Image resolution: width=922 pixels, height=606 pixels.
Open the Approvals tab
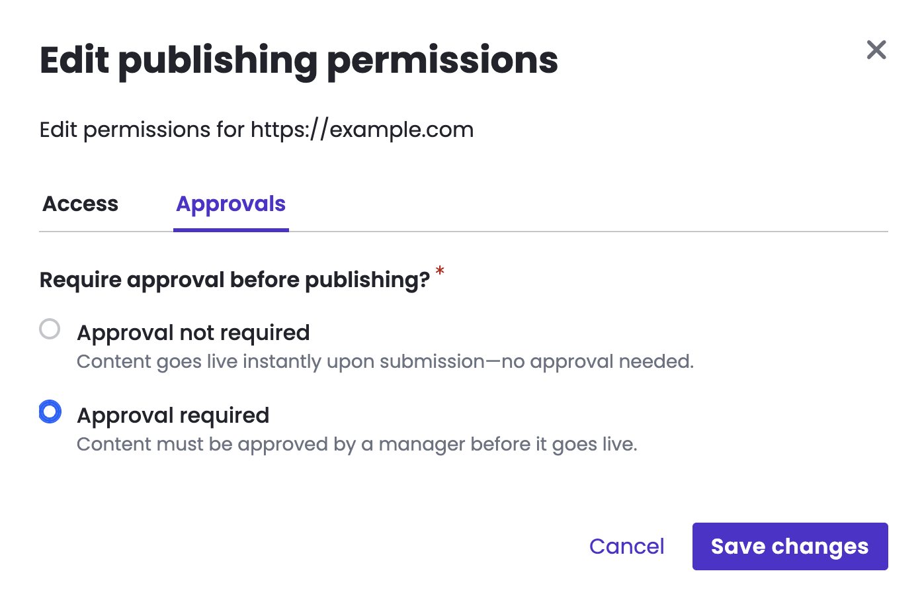point(231,204)
